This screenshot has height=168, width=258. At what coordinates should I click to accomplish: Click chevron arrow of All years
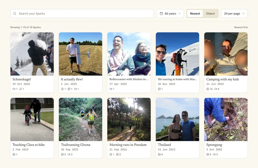[x=179, y=14]
